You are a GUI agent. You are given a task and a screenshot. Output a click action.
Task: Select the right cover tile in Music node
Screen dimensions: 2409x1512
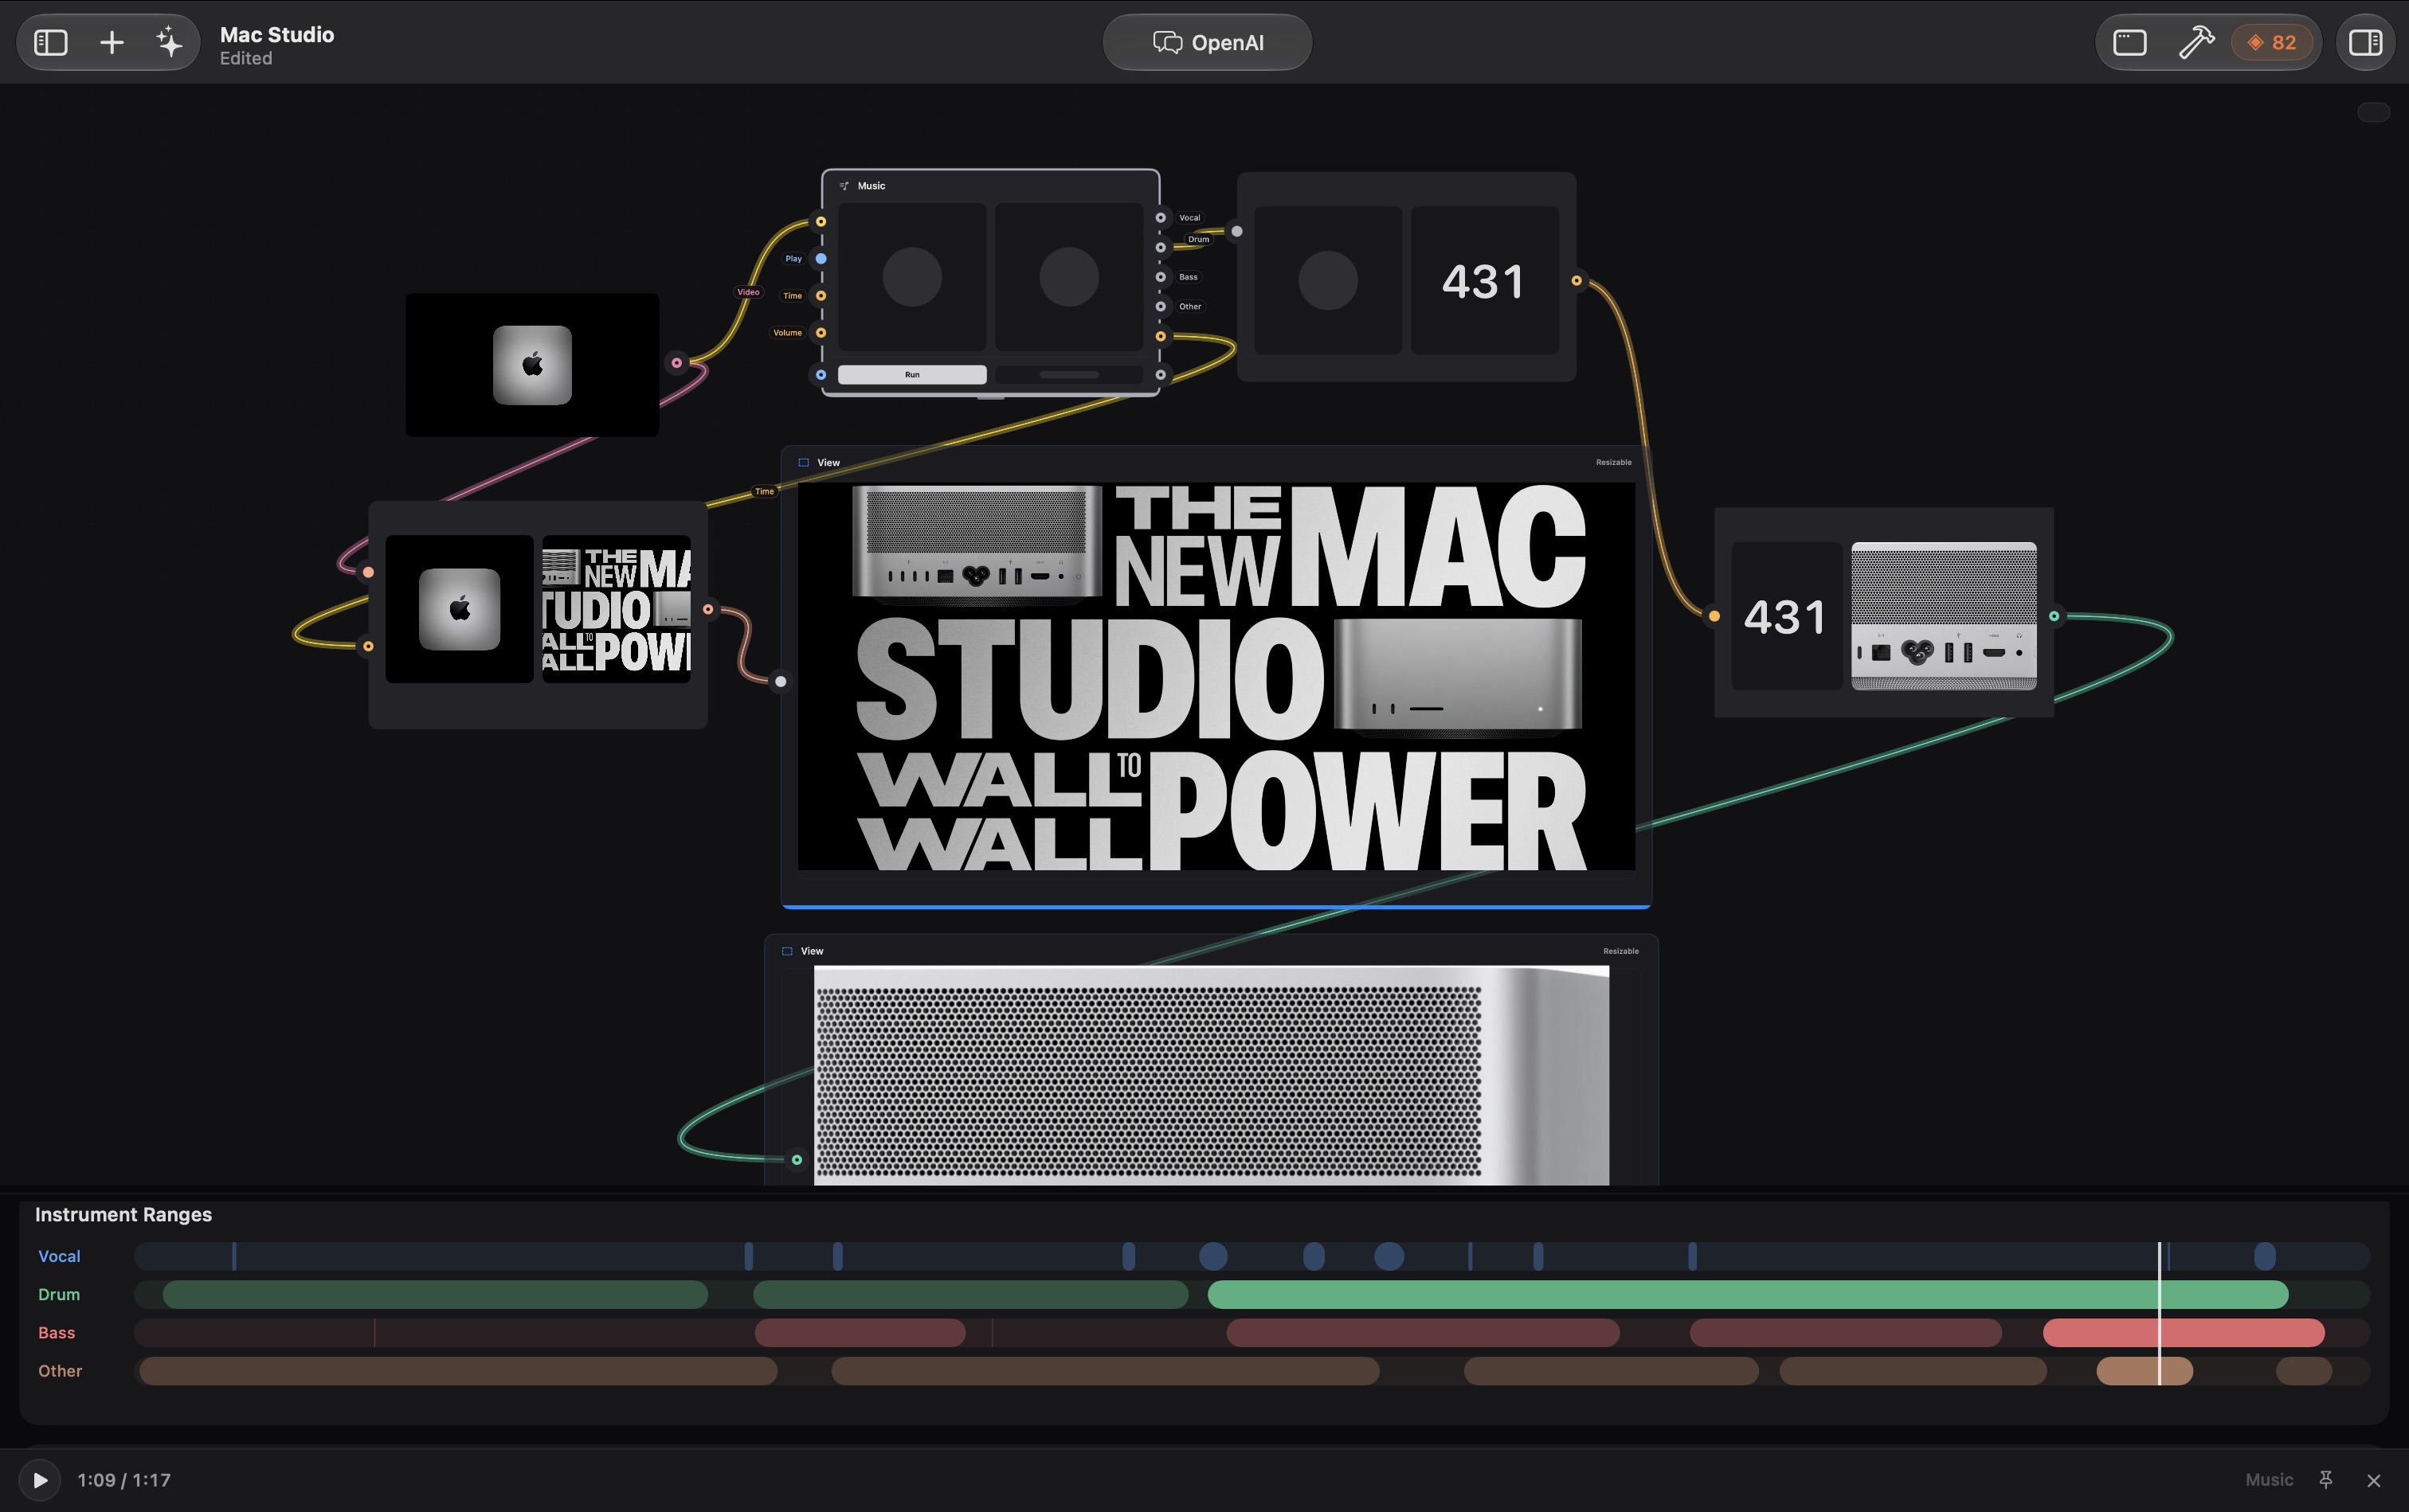pyautogui.click(x=1068, y=277)
